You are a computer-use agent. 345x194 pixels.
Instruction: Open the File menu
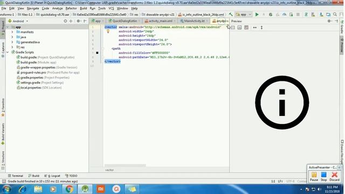(x=4, y=9)
